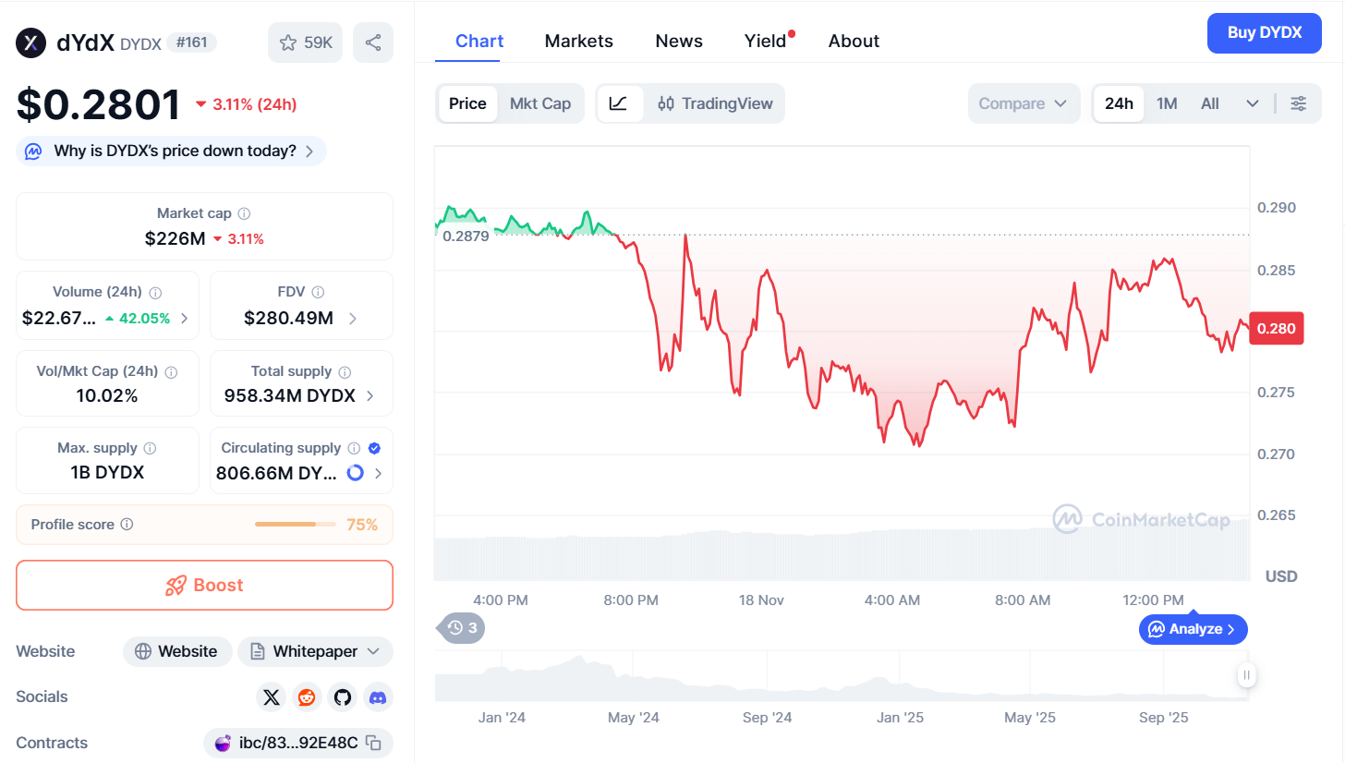This screenshot has height=763, width=1345.
Task: Open chart settings sliders icon
Action: point(1298,103)
